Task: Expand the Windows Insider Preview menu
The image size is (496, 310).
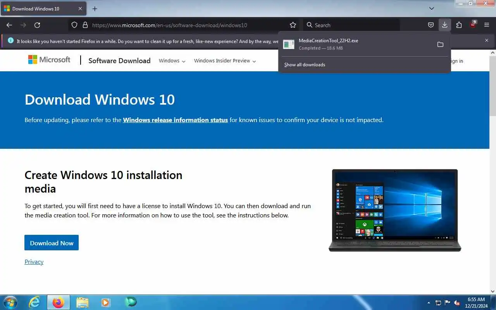Action: pyautogui.click(x=225, y=61)
